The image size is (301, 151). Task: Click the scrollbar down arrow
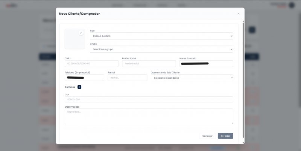click(243, 143)
